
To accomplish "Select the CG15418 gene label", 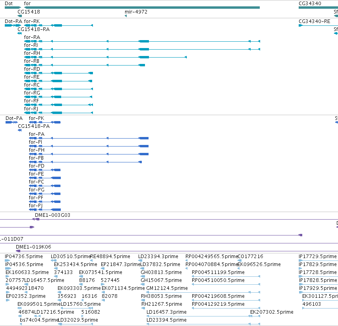I will point(29,12).
